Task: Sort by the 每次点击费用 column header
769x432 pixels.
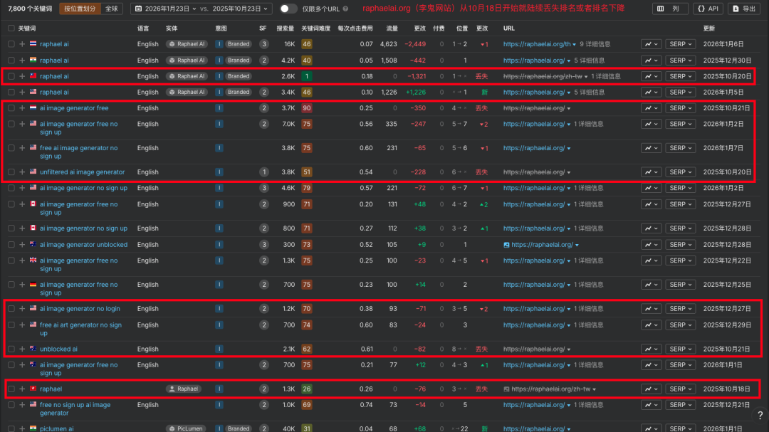Action: 355,28
